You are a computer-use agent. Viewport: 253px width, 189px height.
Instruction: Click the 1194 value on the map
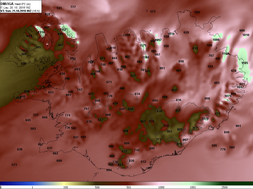point(225,54)
